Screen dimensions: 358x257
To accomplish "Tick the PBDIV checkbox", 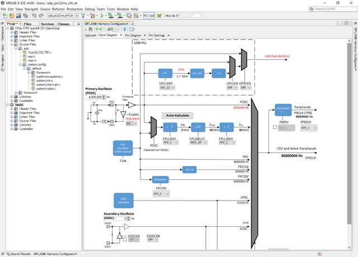I will (275, 127).
